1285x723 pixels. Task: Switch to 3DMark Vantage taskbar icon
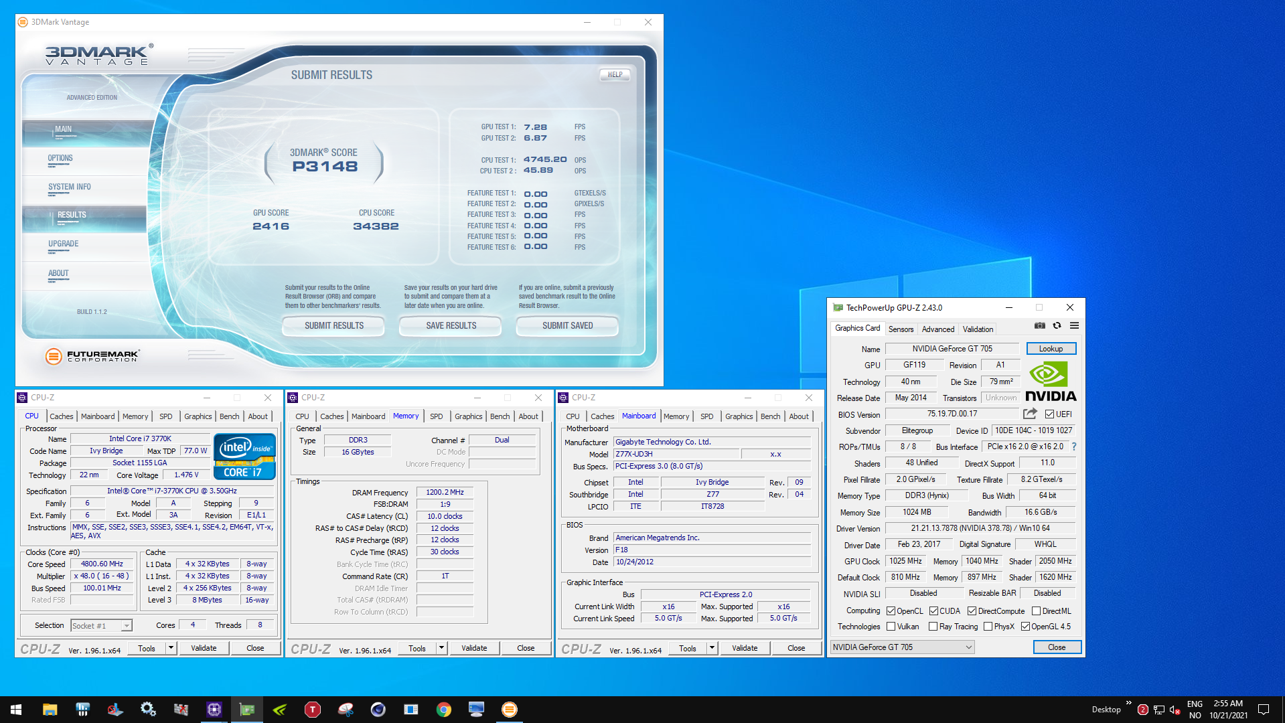[509, 710]
